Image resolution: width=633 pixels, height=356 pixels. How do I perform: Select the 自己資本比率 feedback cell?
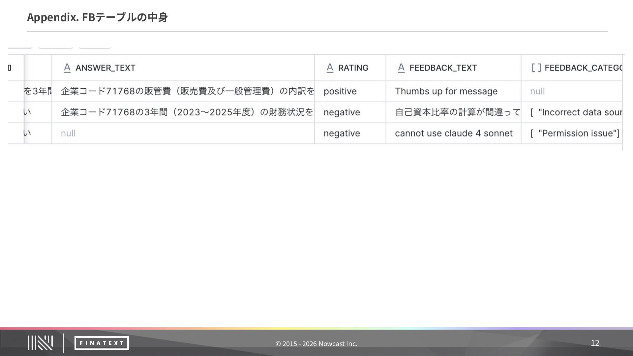(x=454, y=112)
